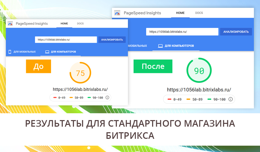Click PageSpeed Insights logo in left window
This screenshot has width=260, height=152.
coord(10,24)
